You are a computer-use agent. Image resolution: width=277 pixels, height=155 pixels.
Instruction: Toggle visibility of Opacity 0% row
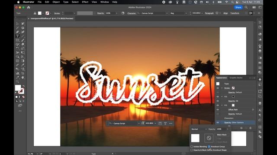pos(218,101)
